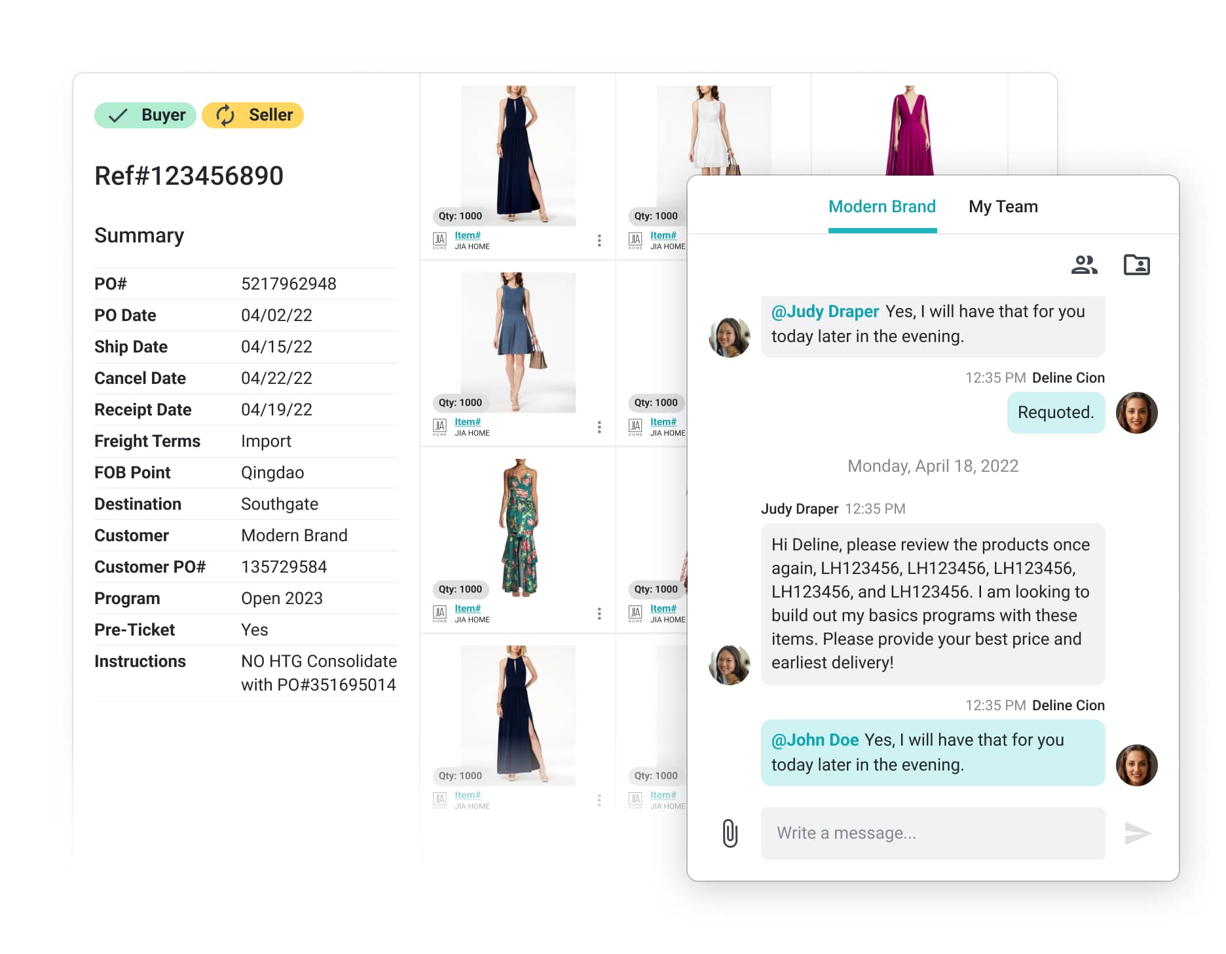Switch to the My Team tab
Screen dimensions: 1226x954
tap(1003, 207)
